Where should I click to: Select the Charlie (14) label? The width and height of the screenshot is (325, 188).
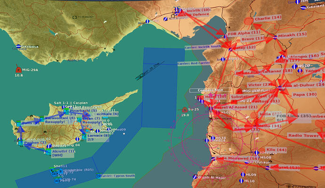(x=268, y=18)
